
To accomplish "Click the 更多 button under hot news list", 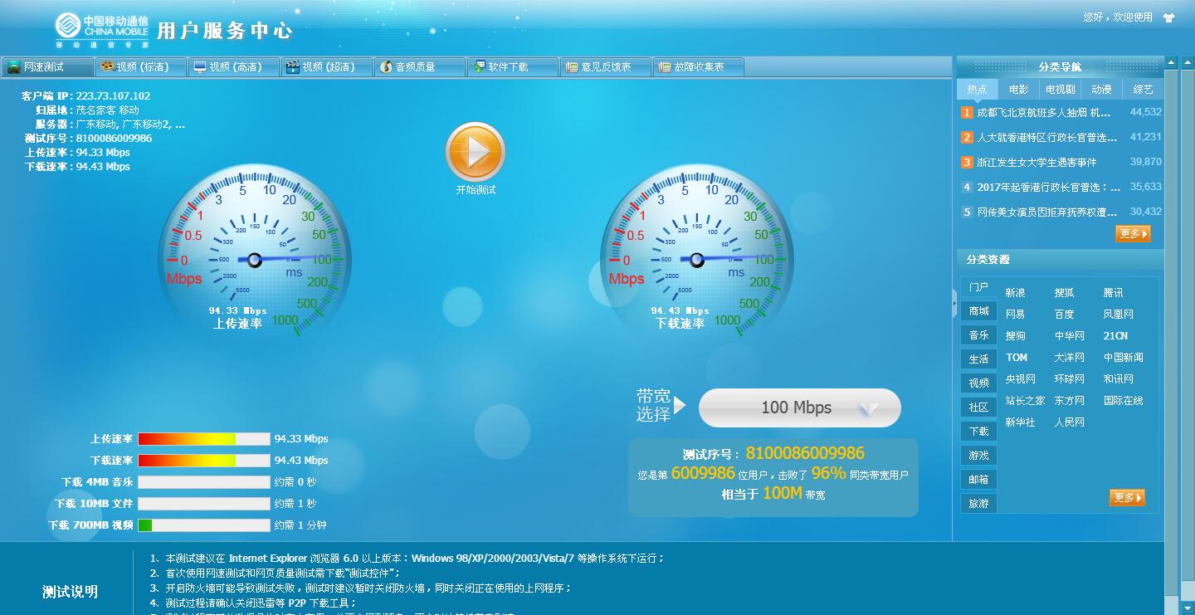I will coord(1133,234).
